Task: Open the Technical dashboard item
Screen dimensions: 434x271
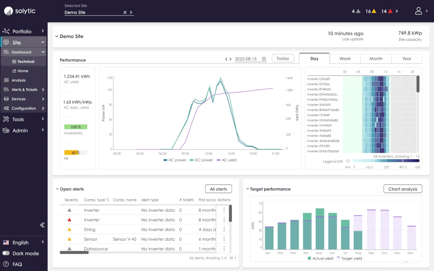Action: click(23, 61)
